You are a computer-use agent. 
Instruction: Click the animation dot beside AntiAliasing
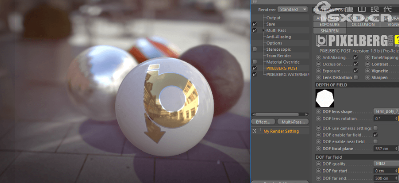tap(318, 58)
